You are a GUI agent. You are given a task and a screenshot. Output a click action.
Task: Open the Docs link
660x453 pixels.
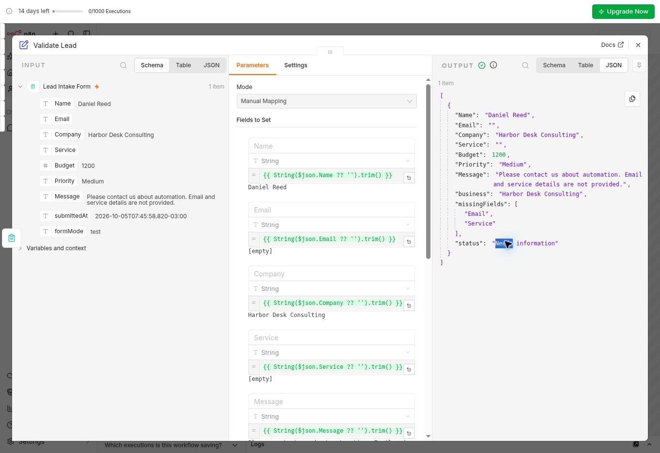(612, 45)
